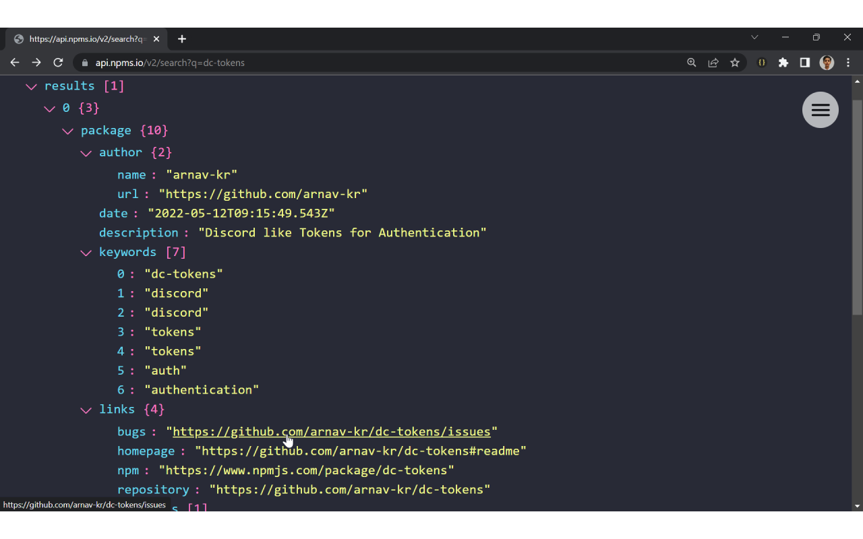This screenshot has height=539, width=863.
Task: Click the reload page button
Action: 58,62
